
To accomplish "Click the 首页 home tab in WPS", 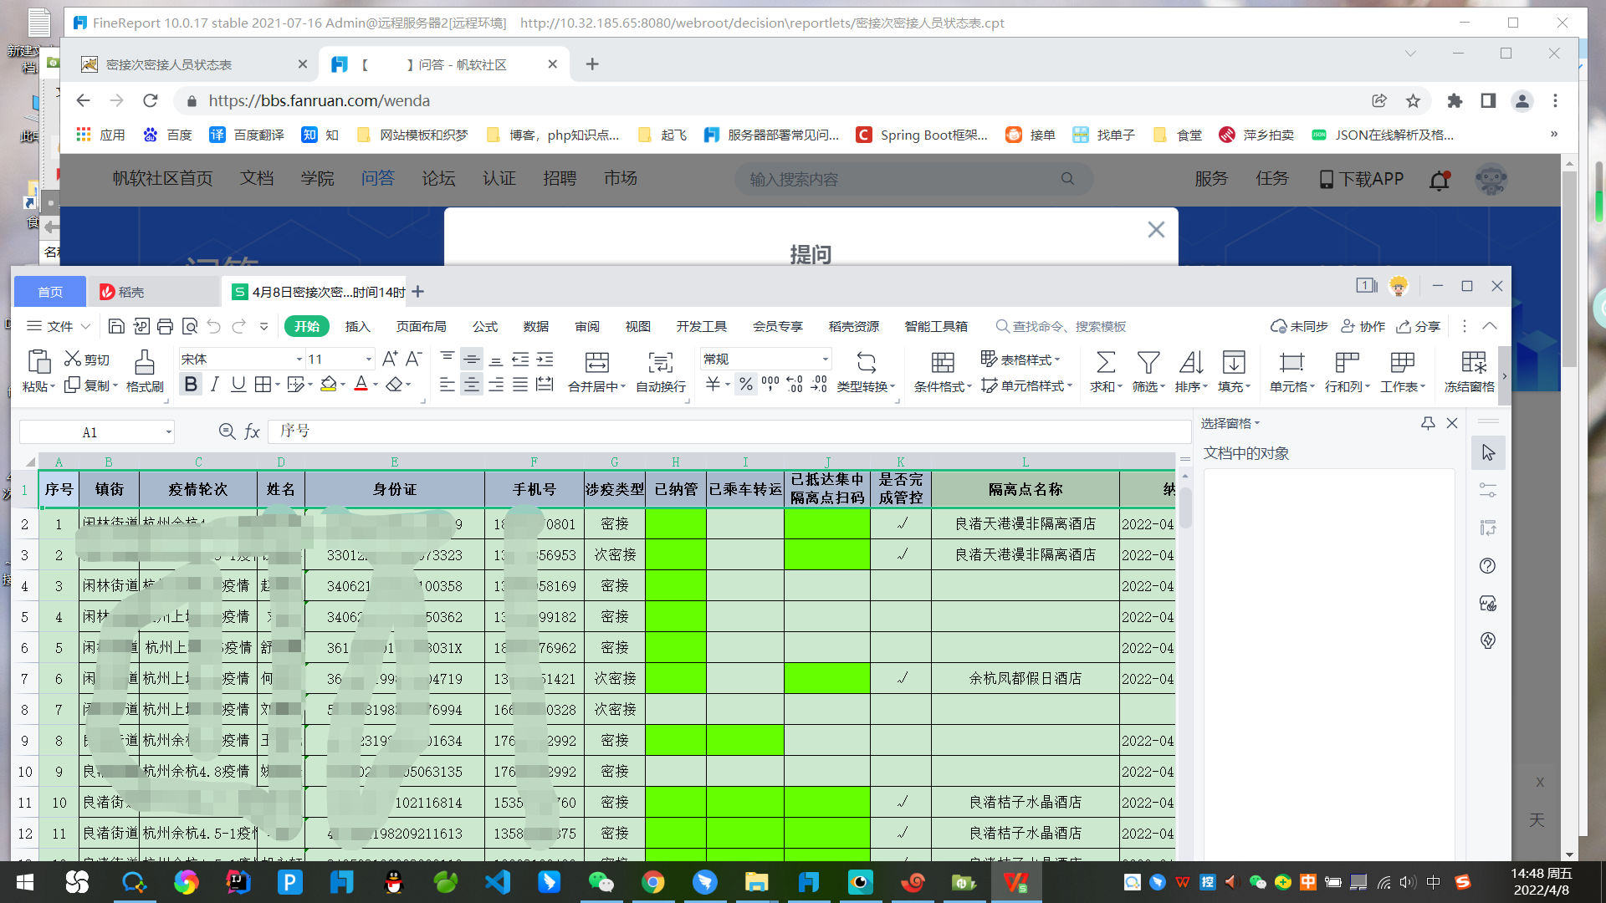I will click(x=50, y=292).
